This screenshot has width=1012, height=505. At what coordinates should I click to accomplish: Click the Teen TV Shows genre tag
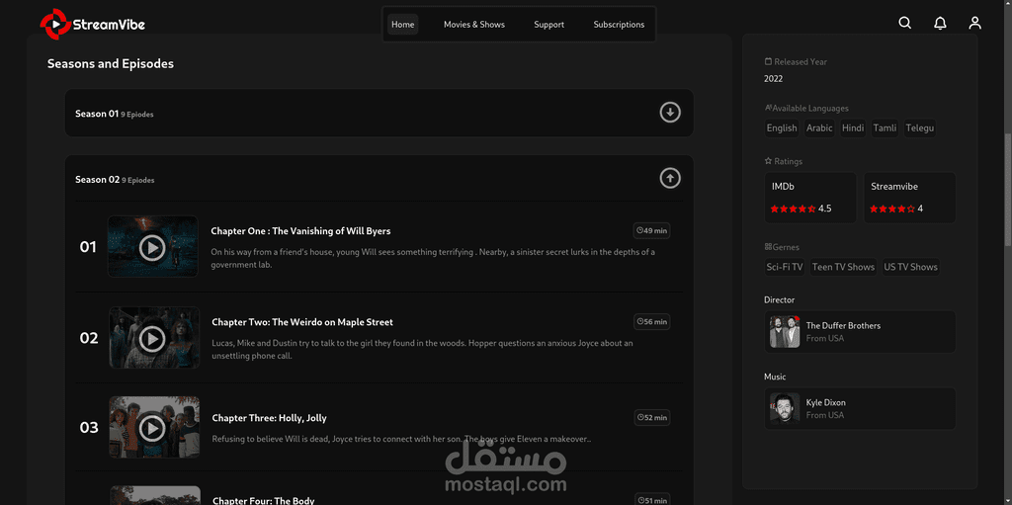tap(844, 267)
